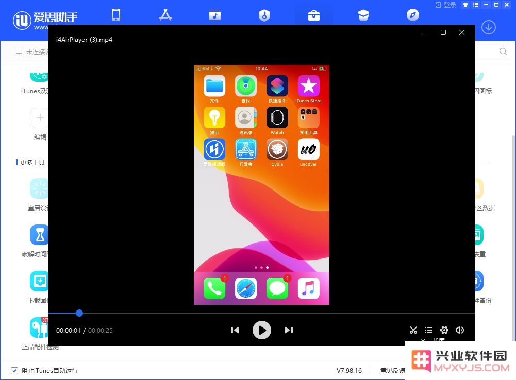The width and height of the screenshot is (516, 380).
Task: Open the 重启设备 restart device tool
Action: tap(39, 188)
